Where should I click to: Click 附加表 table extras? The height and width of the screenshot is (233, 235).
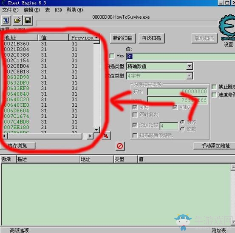point(219,230)
